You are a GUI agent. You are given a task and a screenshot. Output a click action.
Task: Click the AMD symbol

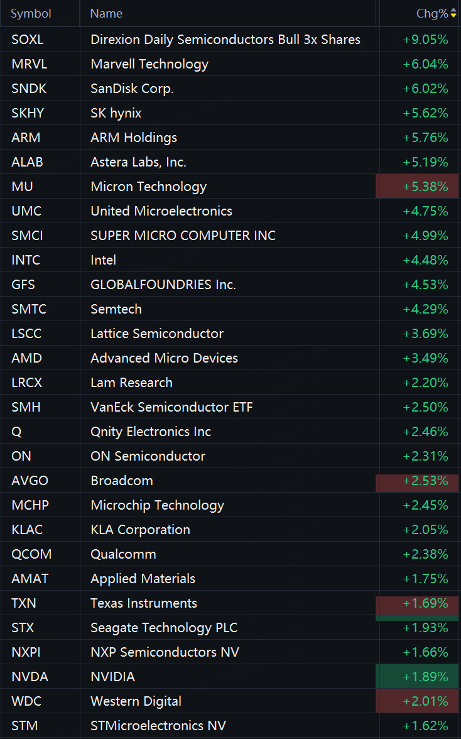tap(27, 358)
